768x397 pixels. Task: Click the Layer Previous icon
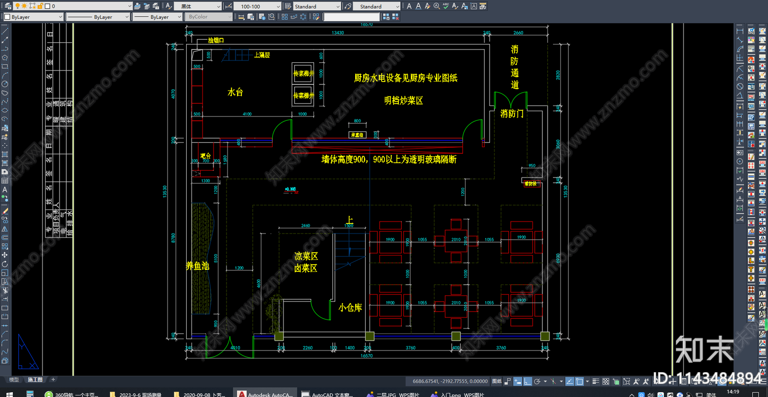[147, 6]
